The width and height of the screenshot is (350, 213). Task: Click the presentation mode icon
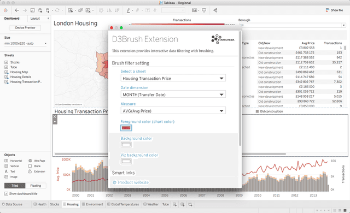tap(204, 10)
